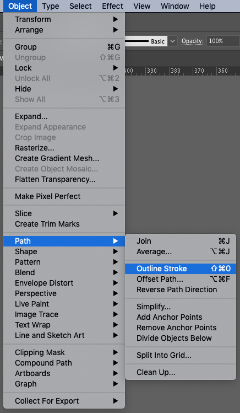
Task: Open the Window menu
Action: coord(174,6)
